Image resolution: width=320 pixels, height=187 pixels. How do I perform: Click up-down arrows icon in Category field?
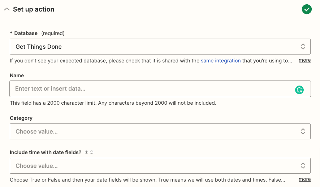point(303,131)
